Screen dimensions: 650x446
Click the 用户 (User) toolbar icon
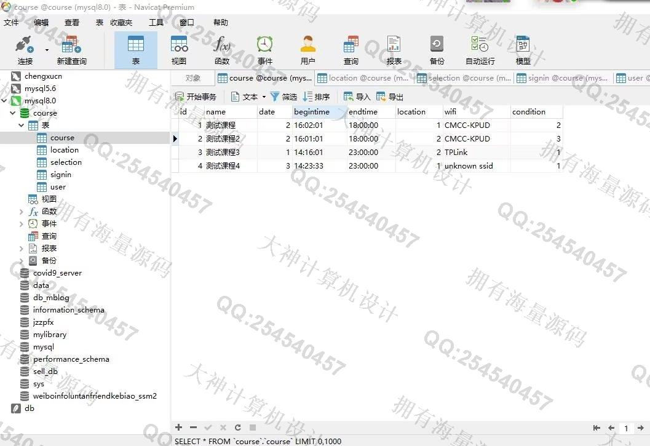(307, 50)
